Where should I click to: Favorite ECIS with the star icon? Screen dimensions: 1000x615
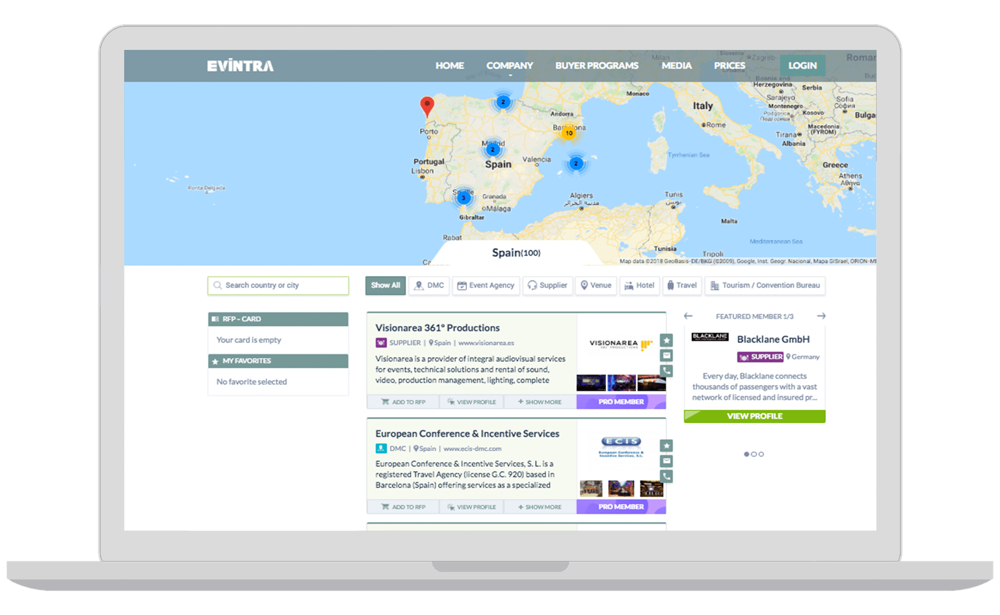[x=667, y=446]
